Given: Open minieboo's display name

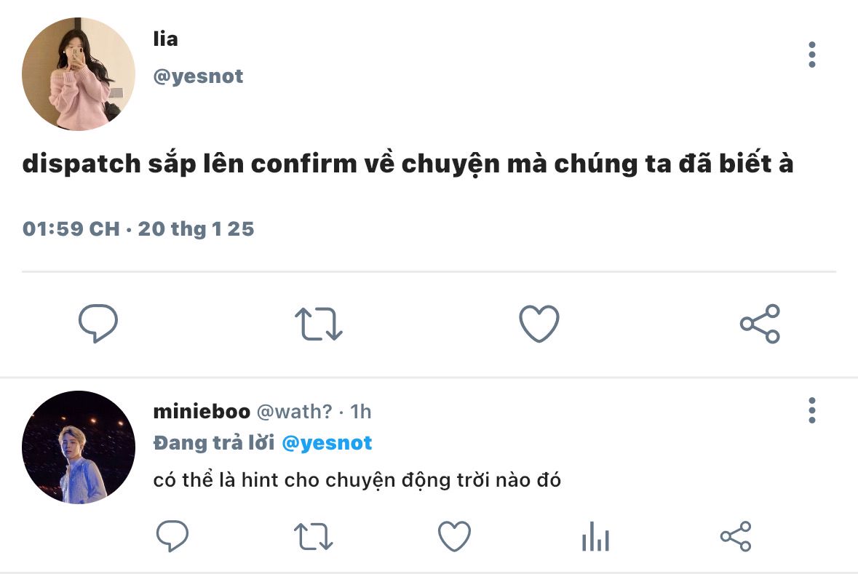Looking at the screenshot, I should (202, 411).
